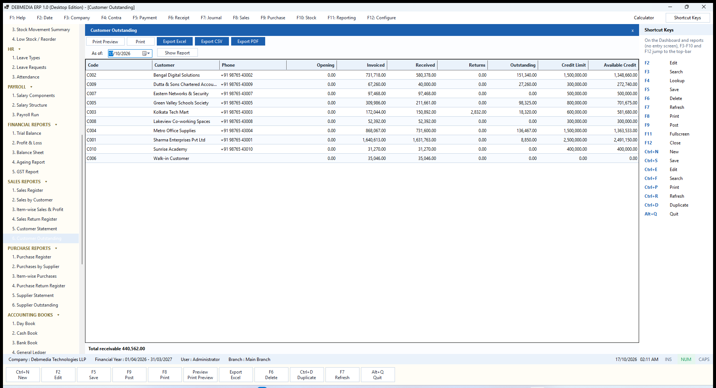716x388 pixels.
Task: Collapse the HR section arrow
Action: [x=20, y=49]
